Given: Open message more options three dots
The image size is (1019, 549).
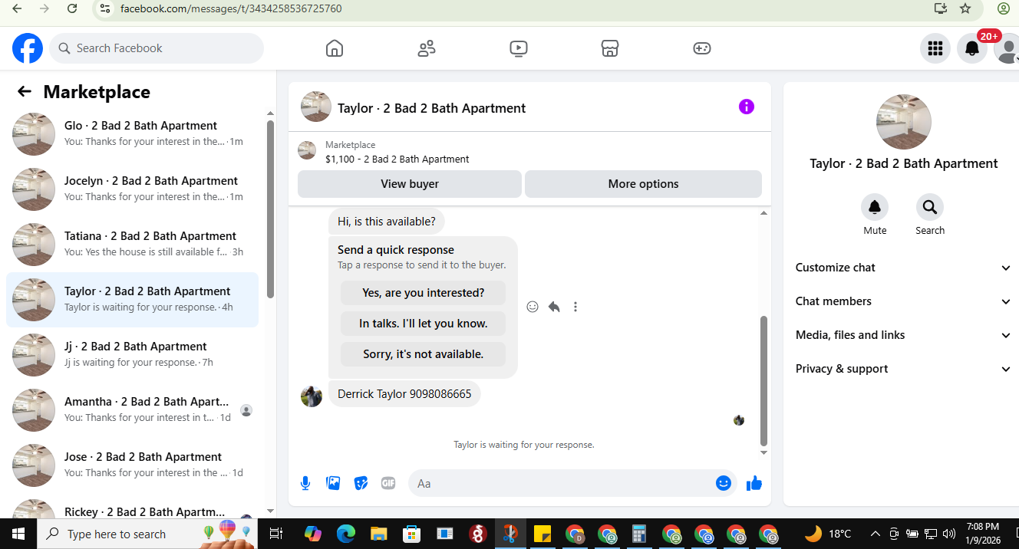Looking at the screenshot, I should point(575,307).
